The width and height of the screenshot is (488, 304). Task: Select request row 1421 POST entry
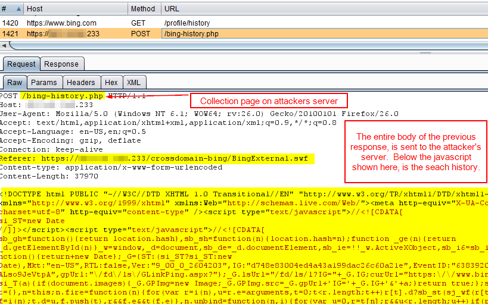pos(244,33)
